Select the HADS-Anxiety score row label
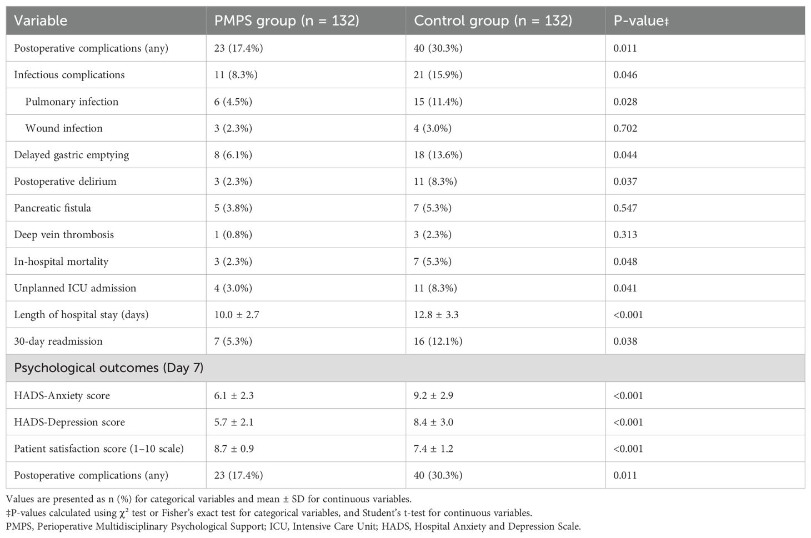 62,396
